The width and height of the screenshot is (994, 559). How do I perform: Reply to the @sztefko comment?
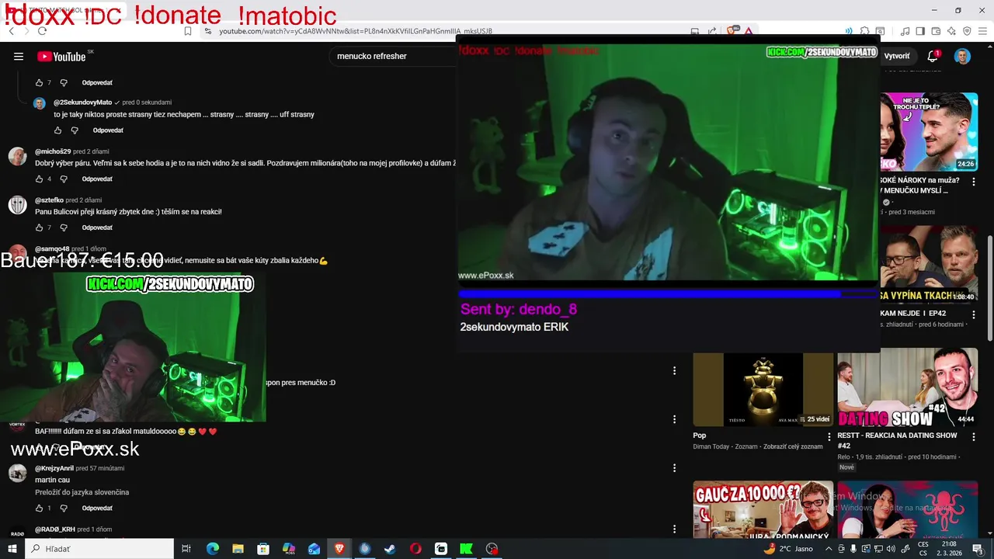click(x=97, y=227)
